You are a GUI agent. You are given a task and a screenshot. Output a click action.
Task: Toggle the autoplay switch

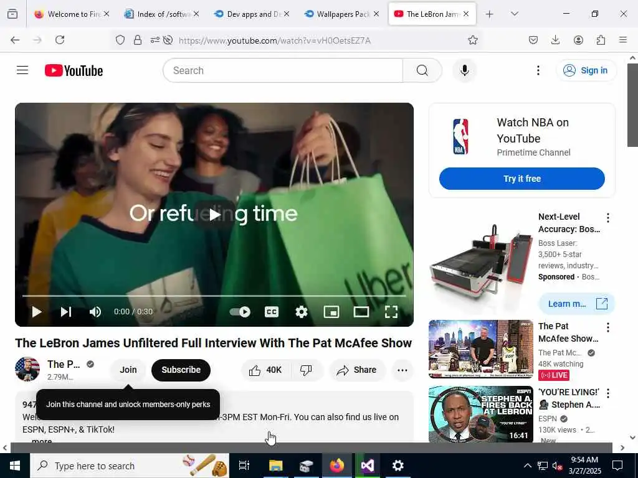click(x=240, y=312)
